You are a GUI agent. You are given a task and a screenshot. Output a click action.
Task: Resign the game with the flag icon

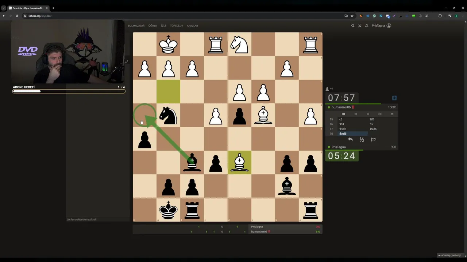373,139
